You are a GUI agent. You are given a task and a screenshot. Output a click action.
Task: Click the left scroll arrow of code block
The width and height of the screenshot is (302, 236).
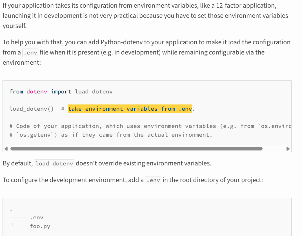point(6,148)
